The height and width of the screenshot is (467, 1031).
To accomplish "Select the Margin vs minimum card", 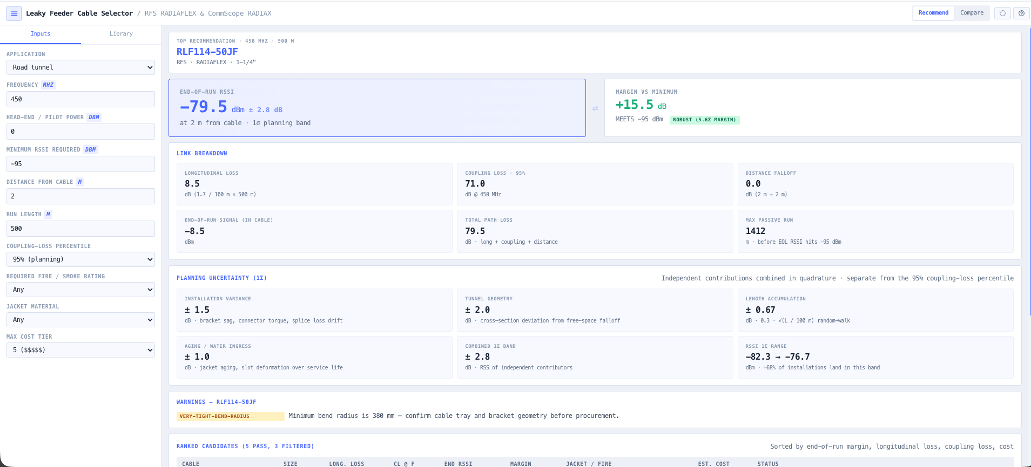I will tap(813, 108).
